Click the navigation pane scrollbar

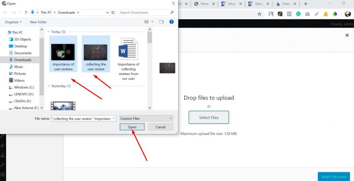click(41, 67)
